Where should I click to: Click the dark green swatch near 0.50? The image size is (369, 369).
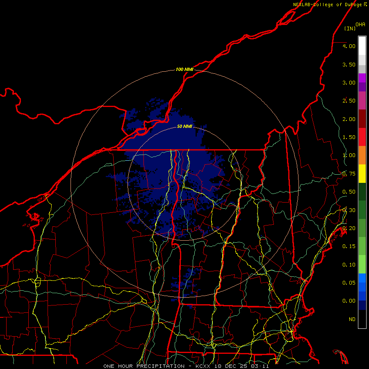tap(362, 191)
